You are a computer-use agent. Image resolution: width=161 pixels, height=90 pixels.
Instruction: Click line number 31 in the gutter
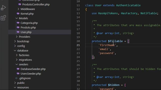(x=78, y=85)
